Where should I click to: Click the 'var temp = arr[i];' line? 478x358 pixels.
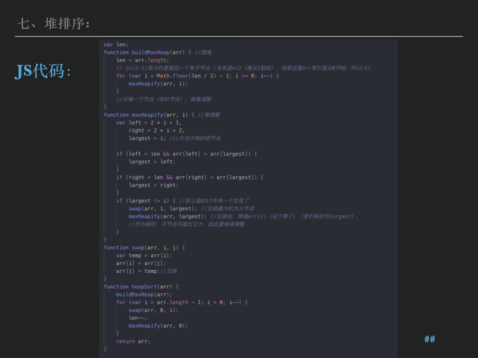(144, 255)
